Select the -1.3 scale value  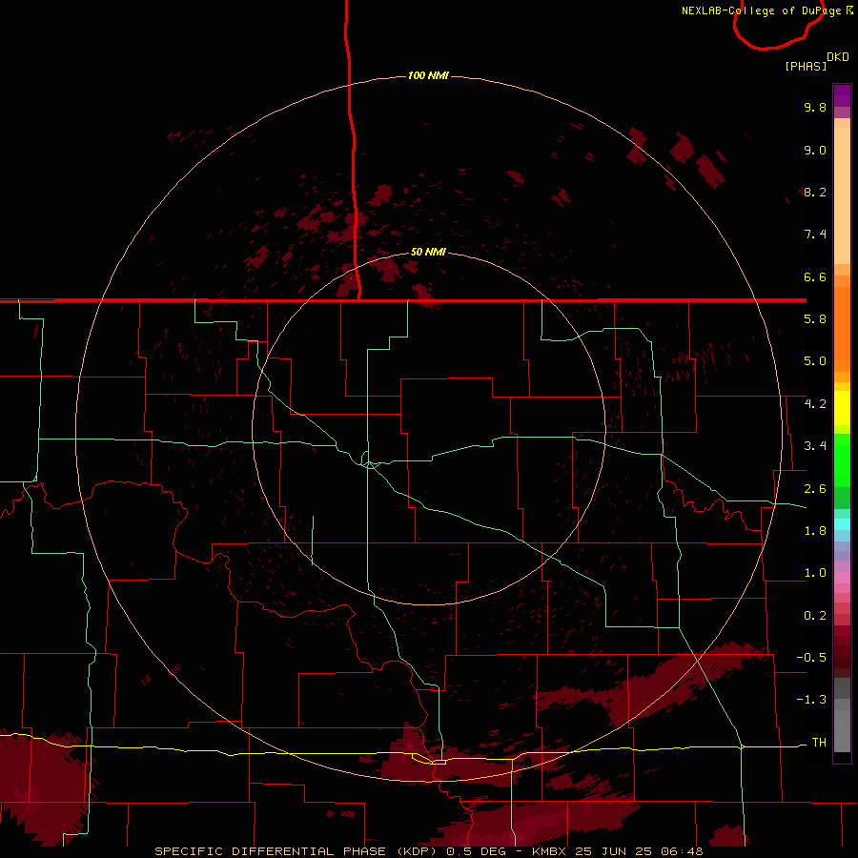pos(811,700)
